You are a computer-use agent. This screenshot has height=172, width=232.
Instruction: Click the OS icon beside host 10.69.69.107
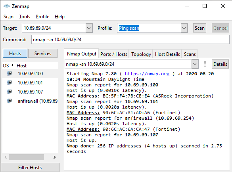point(10,92)
